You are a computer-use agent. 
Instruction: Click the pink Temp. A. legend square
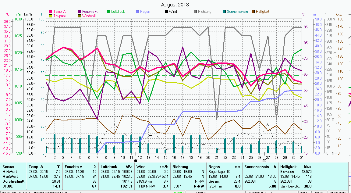pyautogui.click(x=51, y=12)
